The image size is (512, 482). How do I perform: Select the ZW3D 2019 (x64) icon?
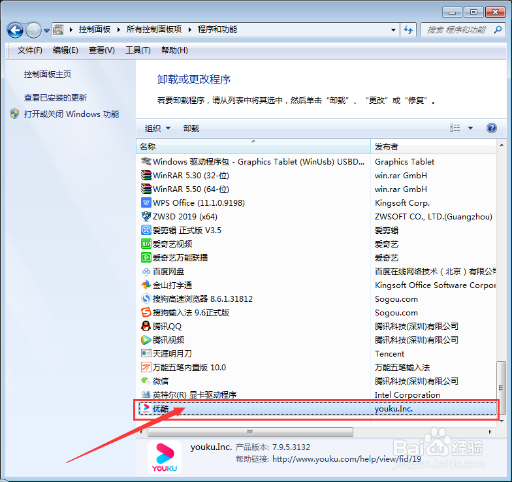pos(146,216)
